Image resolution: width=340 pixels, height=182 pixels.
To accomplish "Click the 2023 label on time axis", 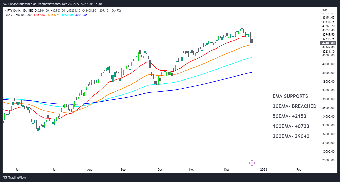I will point(264,170).
